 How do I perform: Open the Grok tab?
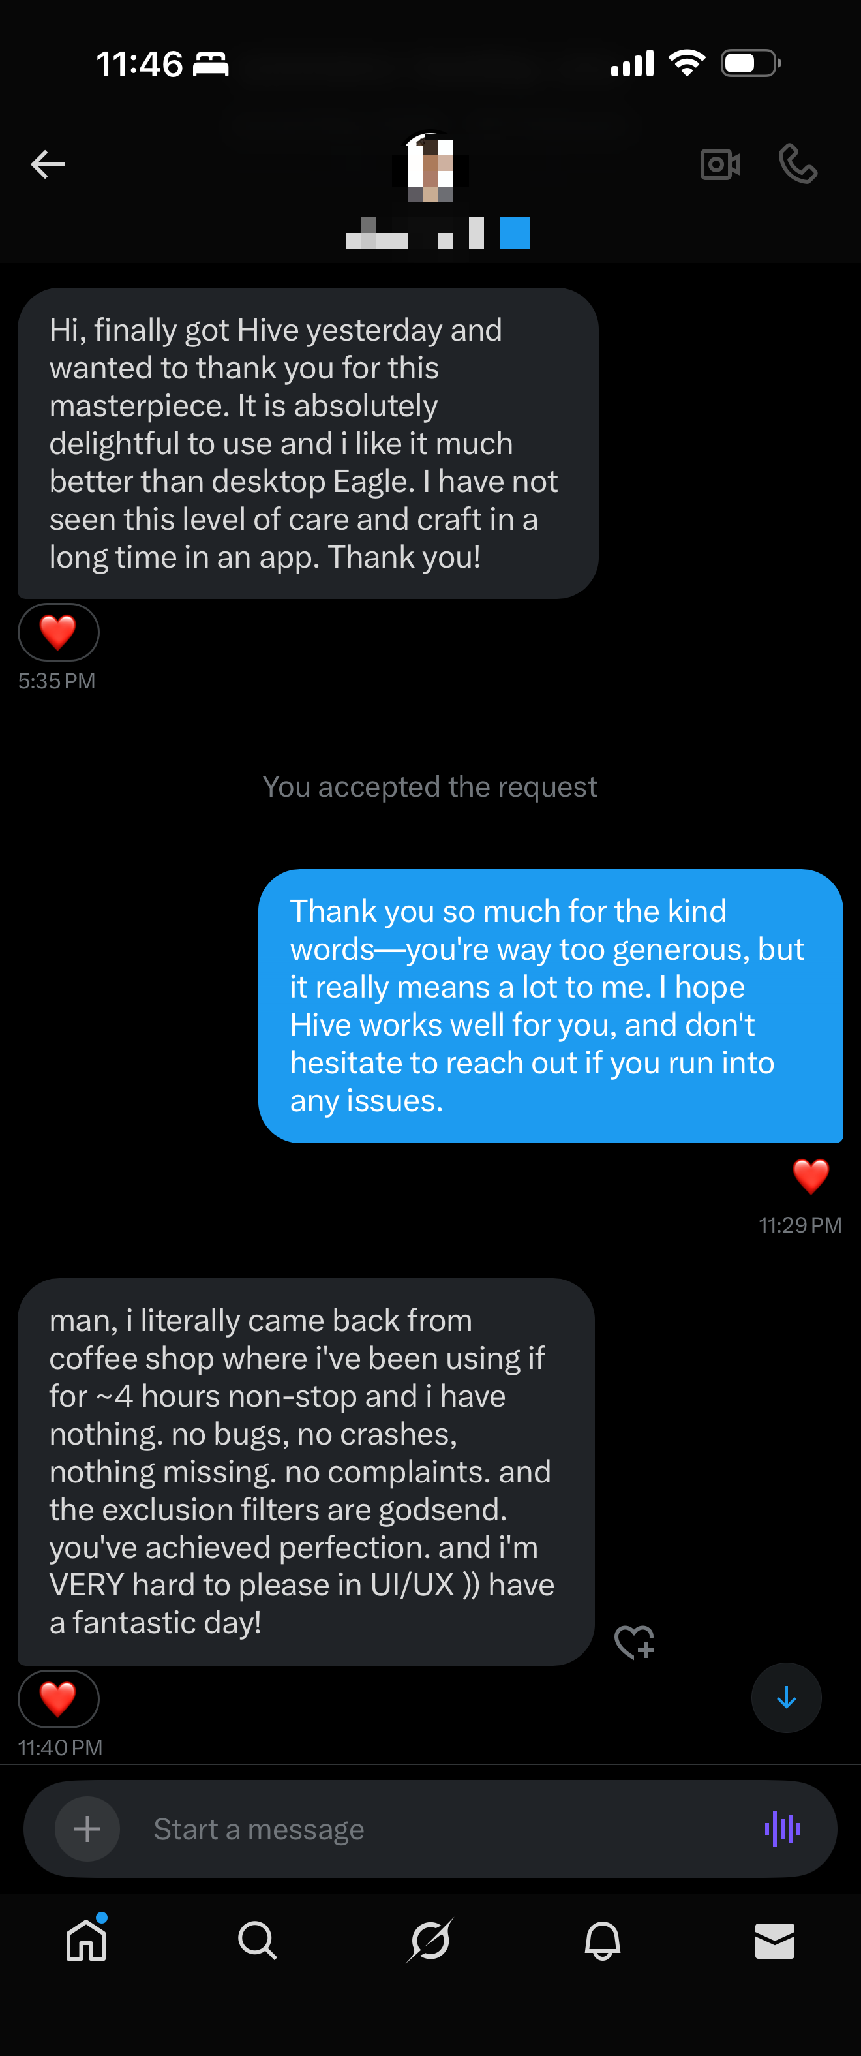click(430, 1941)
